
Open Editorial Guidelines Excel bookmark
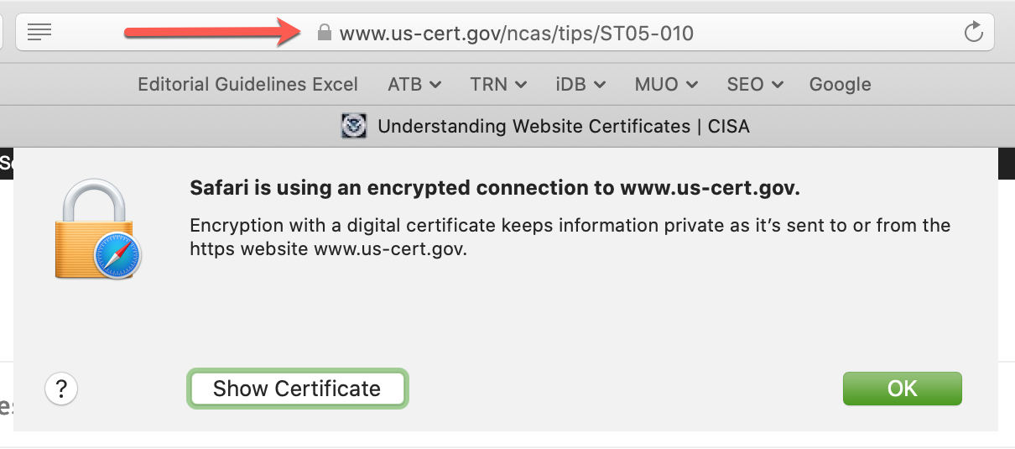(247, 85)
